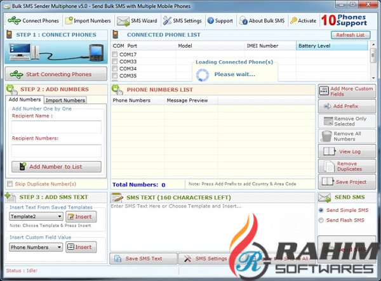381x281 pixels.
Task: Click Add More Custom Fields button
Action: click(347, 91)
